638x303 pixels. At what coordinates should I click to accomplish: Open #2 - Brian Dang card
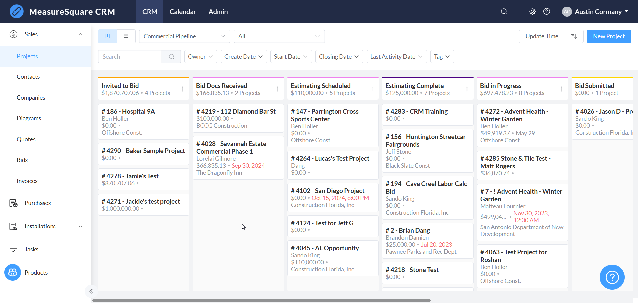[x=428, y=241]
